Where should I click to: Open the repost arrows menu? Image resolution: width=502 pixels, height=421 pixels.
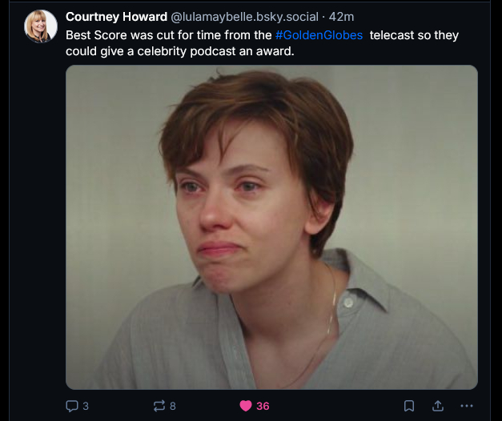(x=159, y=406)
